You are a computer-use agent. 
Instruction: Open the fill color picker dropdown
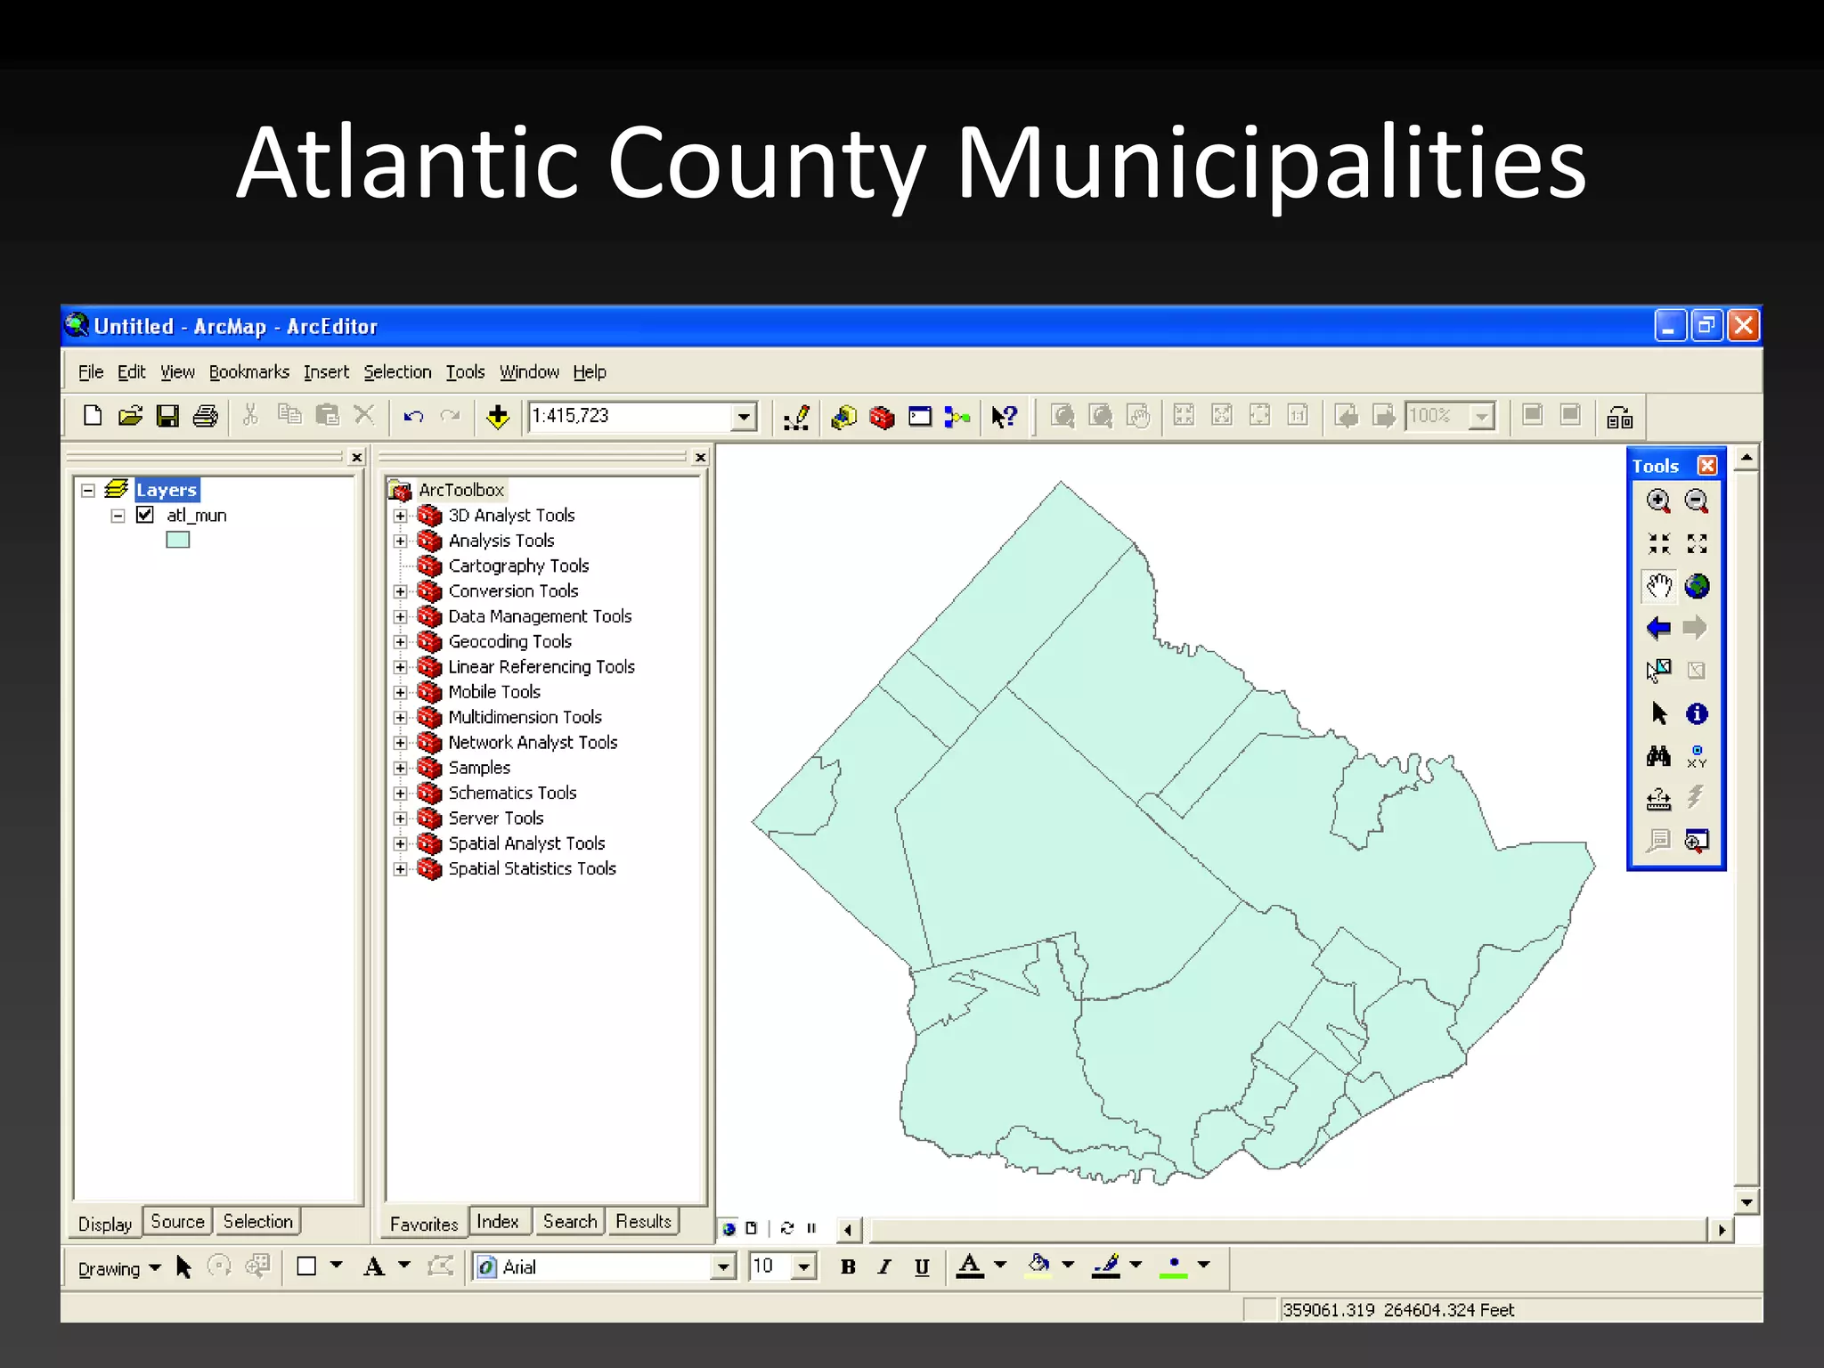pyautogui.click(x=1068, y=1265)
